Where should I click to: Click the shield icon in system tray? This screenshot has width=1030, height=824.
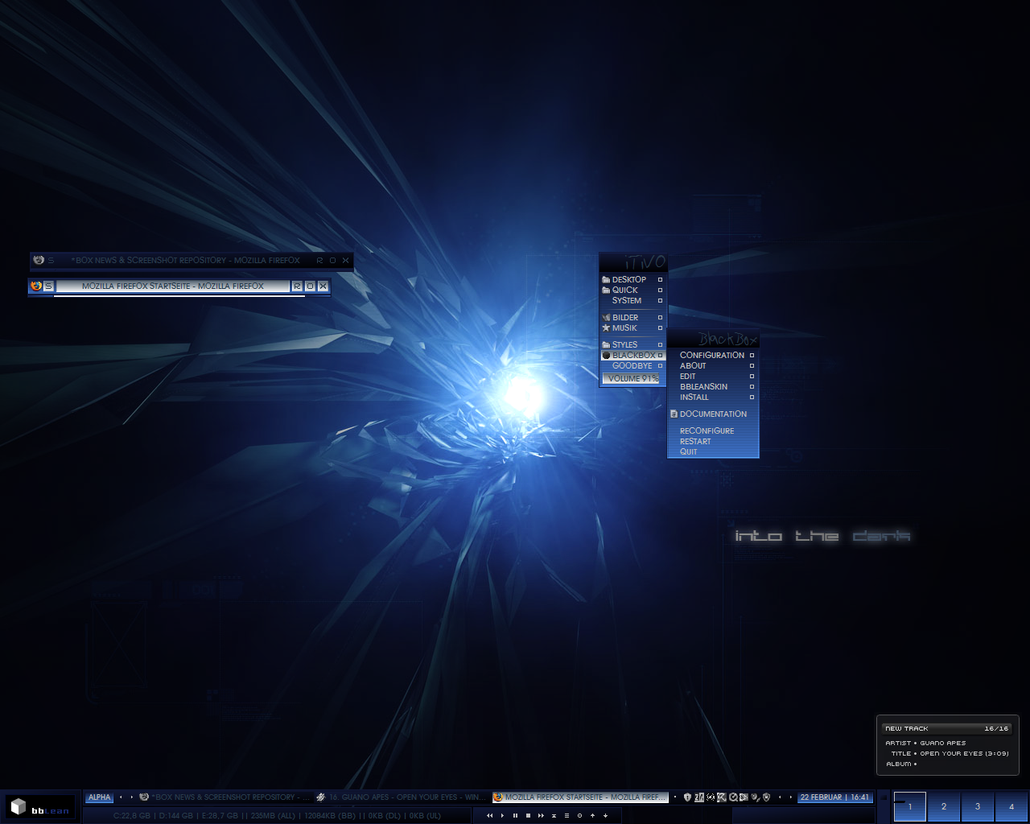click(686, 797)
